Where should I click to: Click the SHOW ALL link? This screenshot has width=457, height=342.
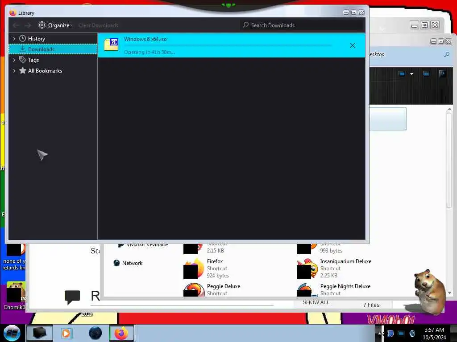(x=316, y=302)
